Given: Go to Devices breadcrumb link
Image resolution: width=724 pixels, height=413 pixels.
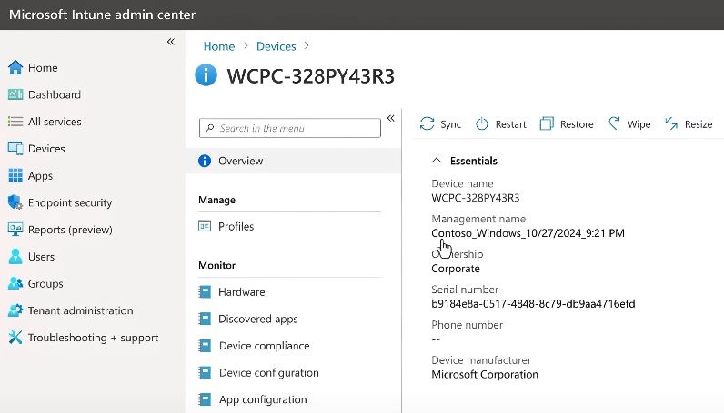Looking at the screenshot, I should click(x=276, y=46).
